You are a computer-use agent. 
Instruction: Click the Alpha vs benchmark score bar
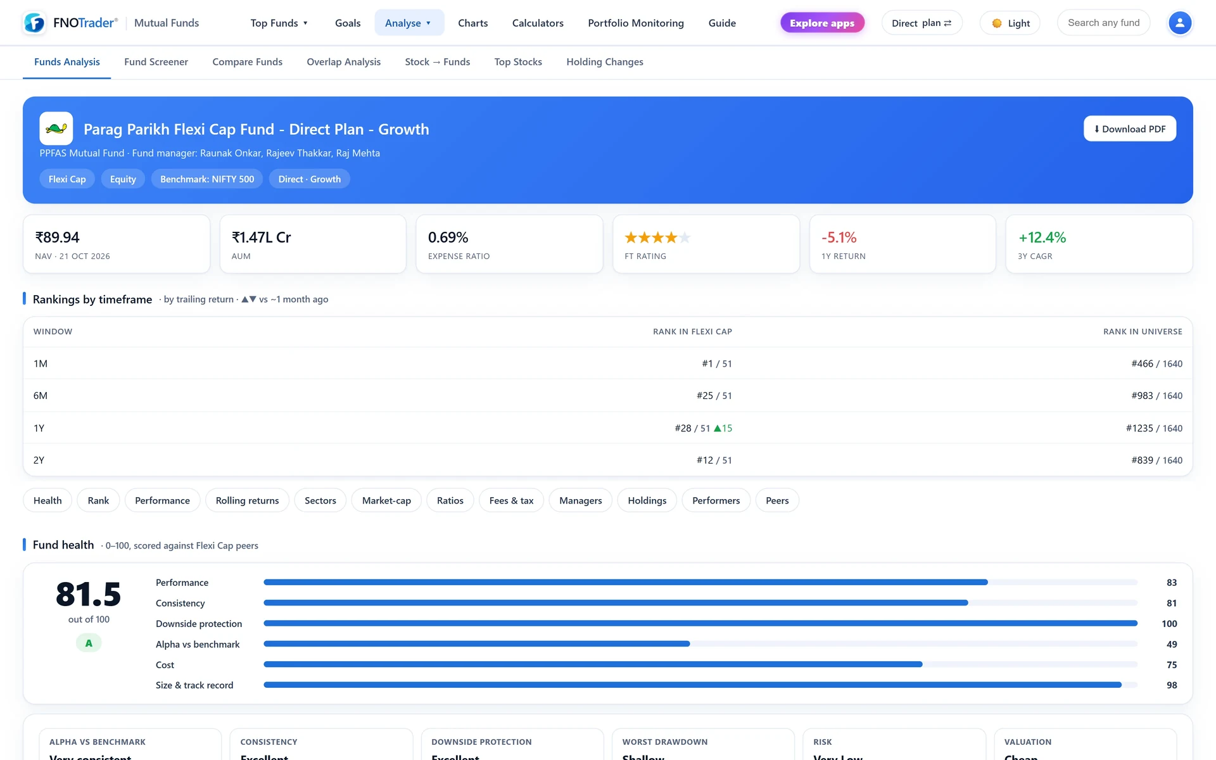[700, 644]
